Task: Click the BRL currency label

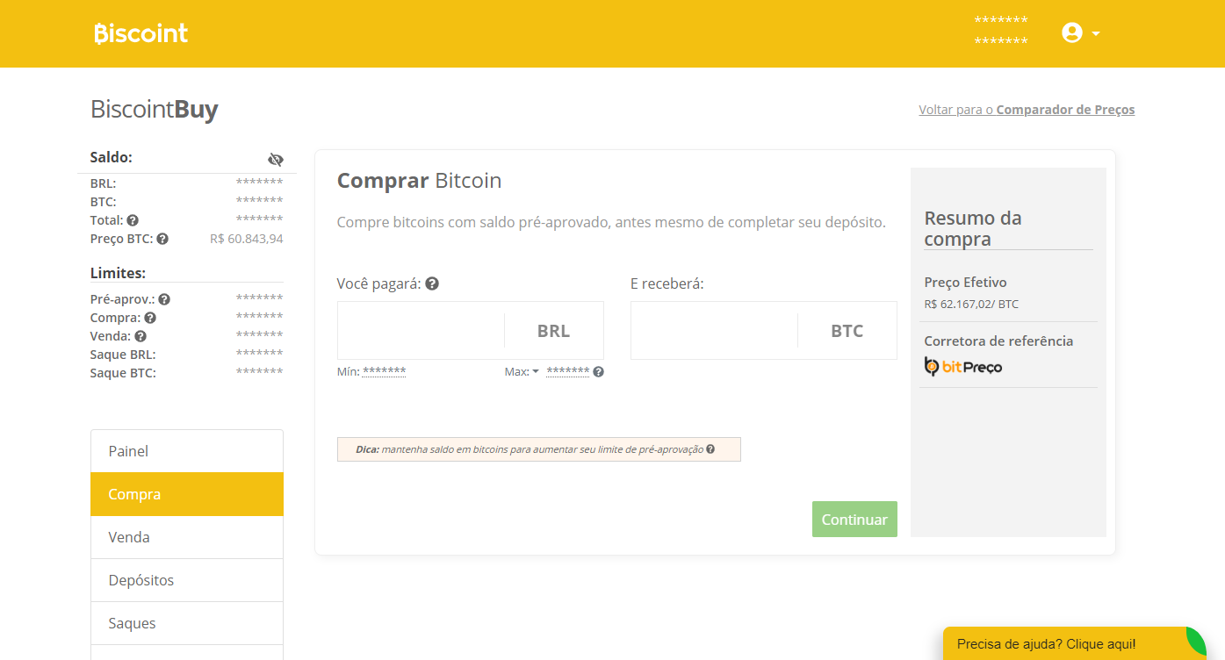Action: (x=553, y=331)
